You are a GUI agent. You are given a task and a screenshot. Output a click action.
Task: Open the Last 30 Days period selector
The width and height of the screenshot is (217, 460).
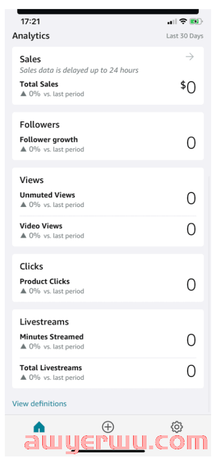coord(185,36)
